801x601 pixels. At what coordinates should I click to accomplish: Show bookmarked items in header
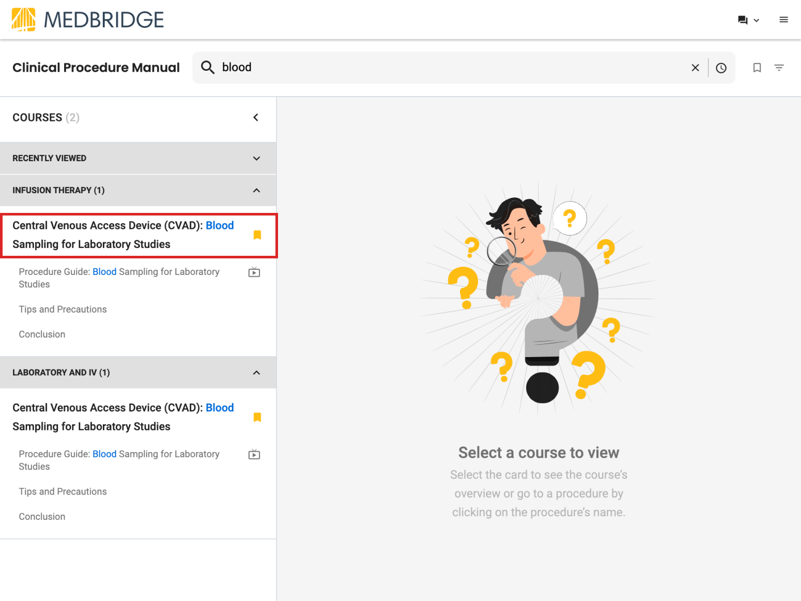pyautogui.click(x=757, y=68)
